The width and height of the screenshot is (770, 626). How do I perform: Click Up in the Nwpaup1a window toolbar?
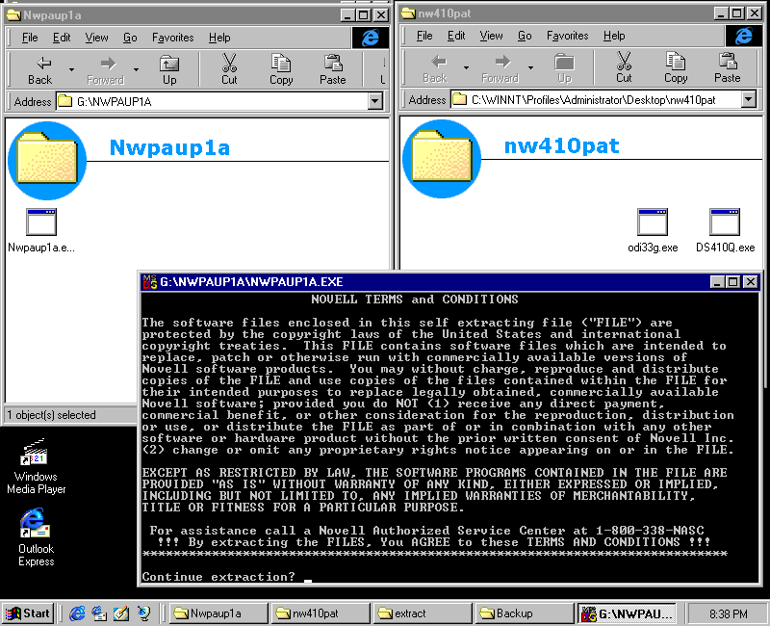coord(169,70)
